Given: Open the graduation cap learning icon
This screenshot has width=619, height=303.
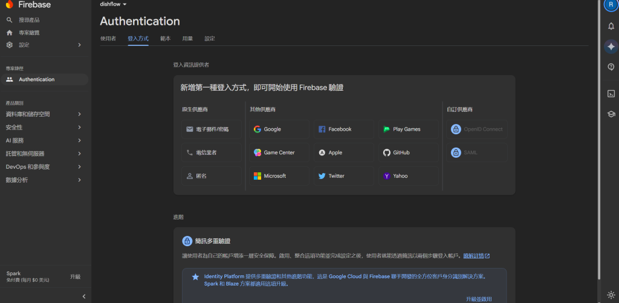Looking at the screenshot, I should (x=611, y=114).
